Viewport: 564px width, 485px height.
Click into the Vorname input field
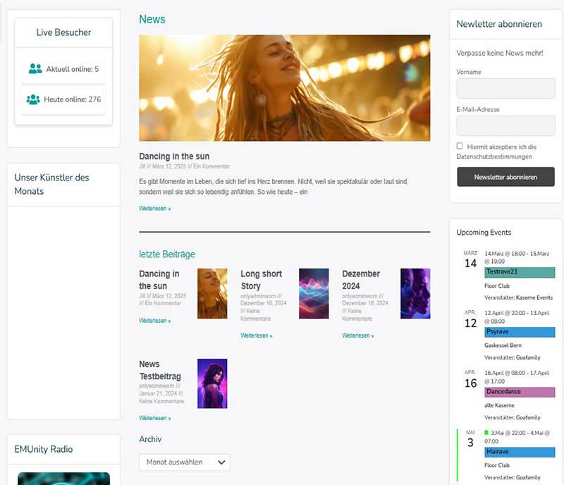click(x=505, y=88)
